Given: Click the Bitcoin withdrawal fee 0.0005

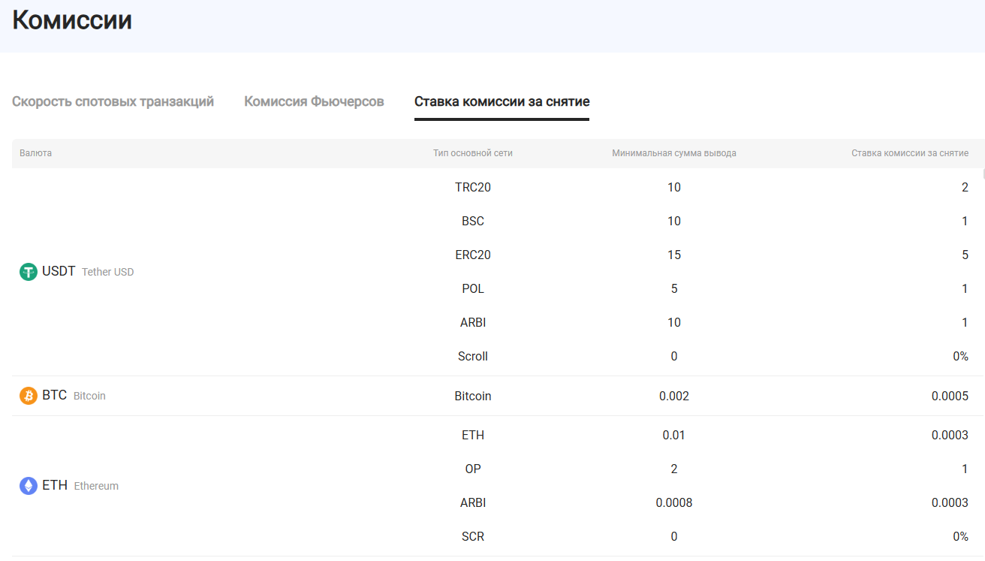Looking at the screenshot, I should tap(950, 396).
